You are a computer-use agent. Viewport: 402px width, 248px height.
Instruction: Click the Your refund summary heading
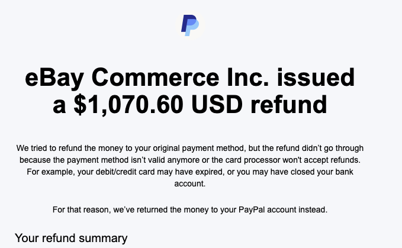(x=71, y=239)
